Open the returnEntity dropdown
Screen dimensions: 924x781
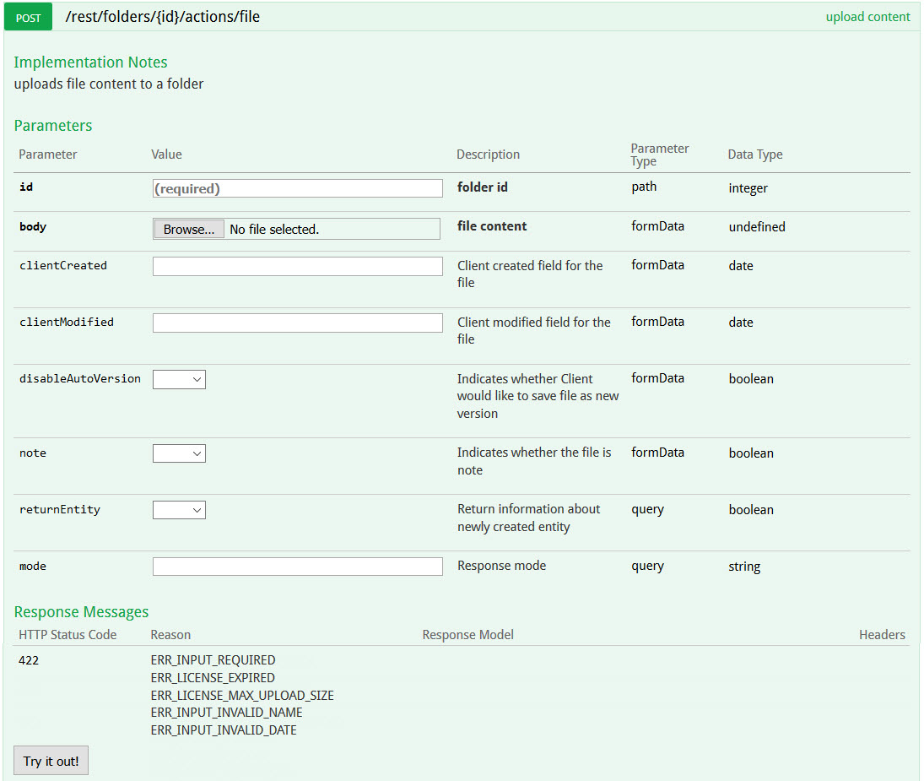click(179, 511)
